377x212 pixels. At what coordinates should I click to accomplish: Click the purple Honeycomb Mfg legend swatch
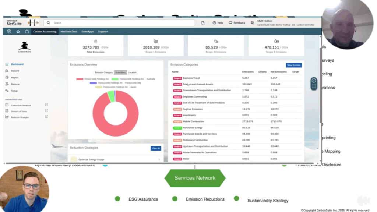click(x=93, y=83)
